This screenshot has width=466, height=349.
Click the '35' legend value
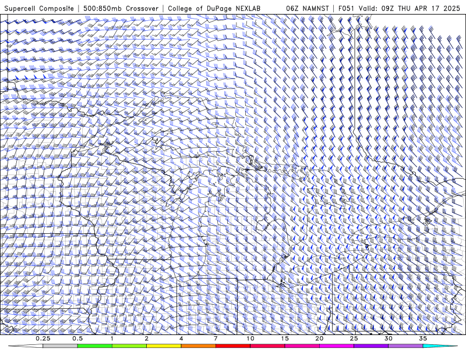point(423,339)
